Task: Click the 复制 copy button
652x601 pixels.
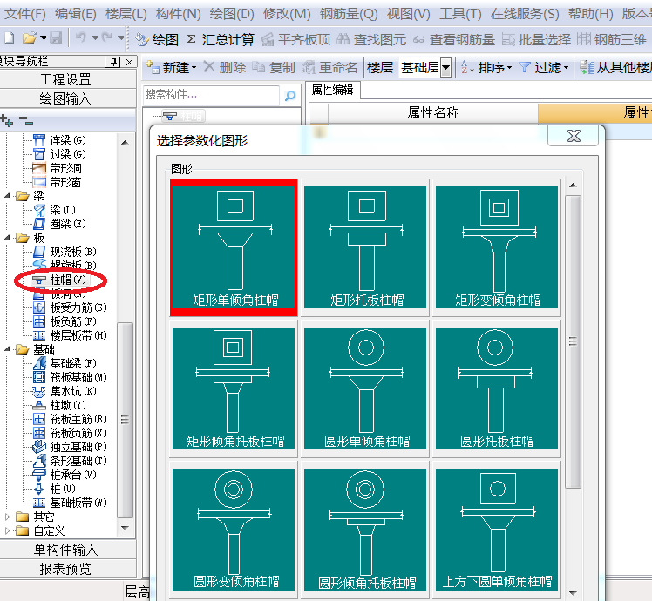Action: coord(274,67)
